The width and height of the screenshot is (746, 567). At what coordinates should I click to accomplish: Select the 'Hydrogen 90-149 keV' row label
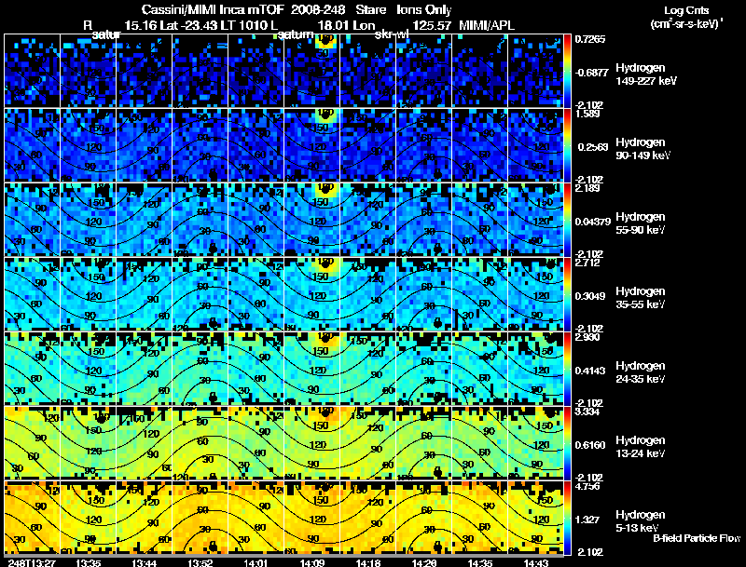[643, 149]
